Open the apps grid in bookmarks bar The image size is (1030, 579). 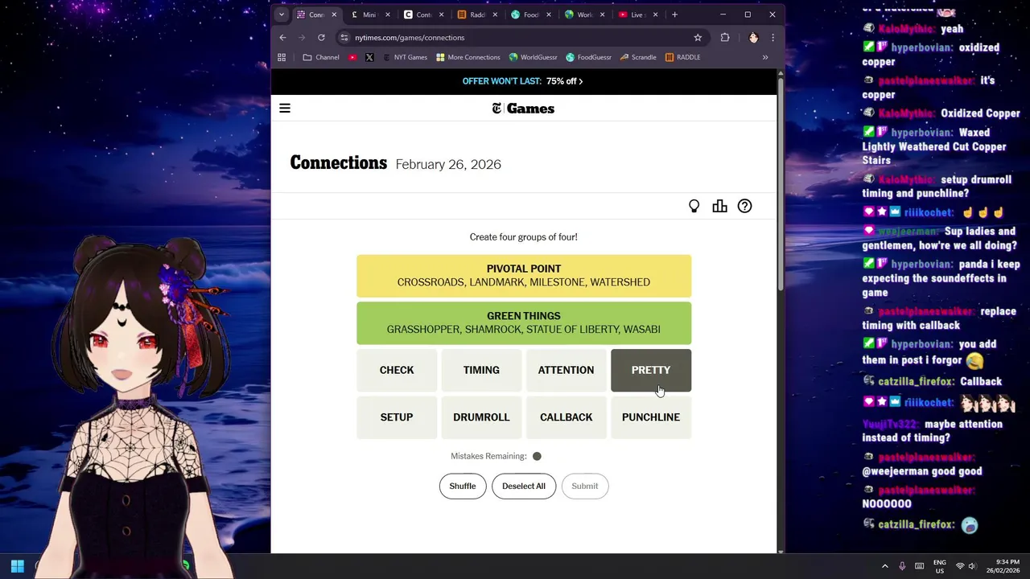pyautogui.click(x=282, y=57)
